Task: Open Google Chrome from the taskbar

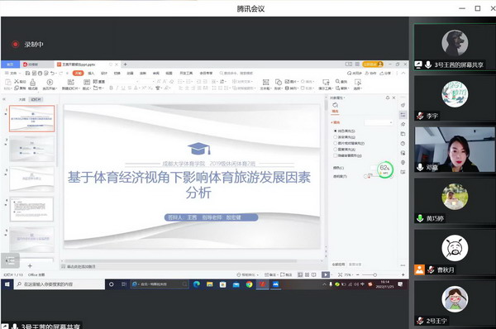Action: pyautogui.click(x=250, y=284)
